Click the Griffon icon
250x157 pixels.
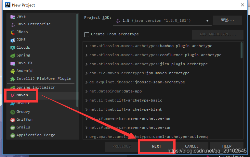(x=13, y=120)
